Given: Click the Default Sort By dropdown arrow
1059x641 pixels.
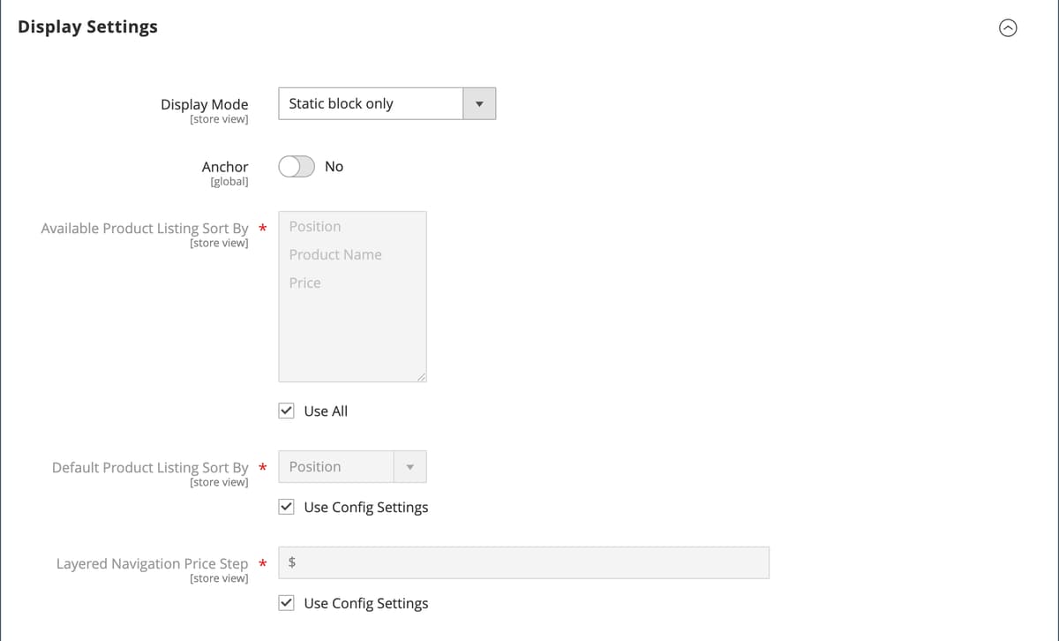Looking at the screenshot, I should (x=409, y=466).
